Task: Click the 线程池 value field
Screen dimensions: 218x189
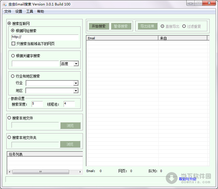Action: point(69,104)
